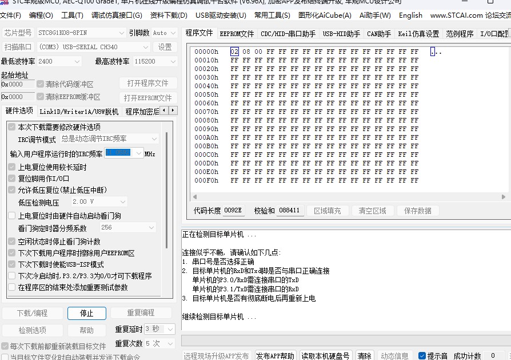Select the Keil仿真设置 tab
Screen dimensions: 511x360
(418, 34)
